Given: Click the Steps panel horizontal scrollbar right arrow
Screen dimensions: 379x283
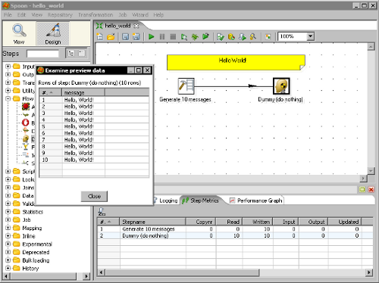Looking at the screenshot, I should pos(86,276).
